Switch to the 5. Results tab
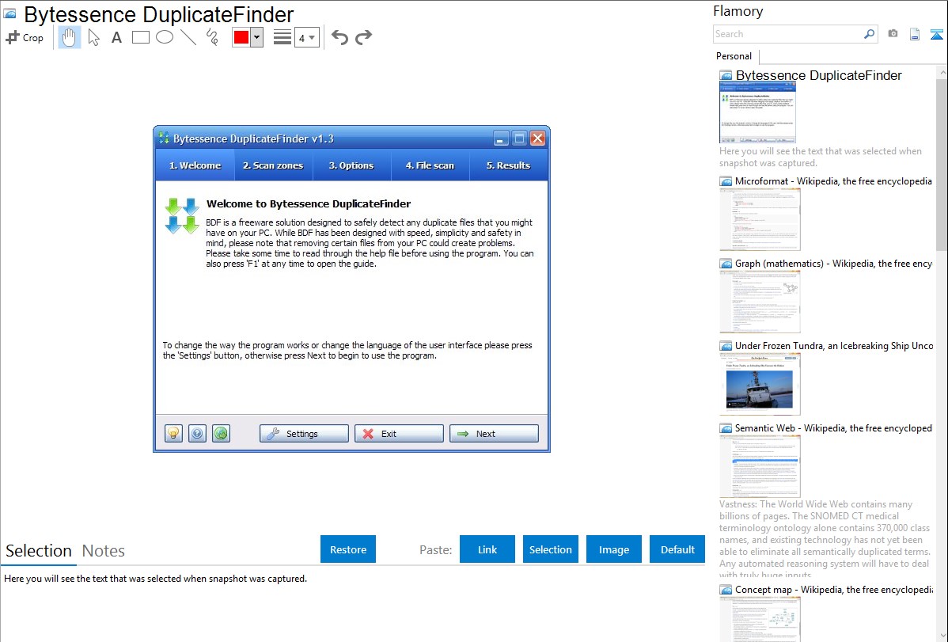The height and width of the screenshot is (642, 948). coord(509,165)
